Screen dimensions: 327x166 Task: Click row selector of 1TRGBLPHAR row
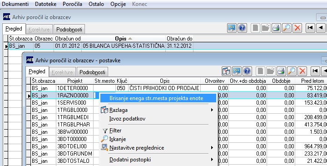[x=29, y=125]
